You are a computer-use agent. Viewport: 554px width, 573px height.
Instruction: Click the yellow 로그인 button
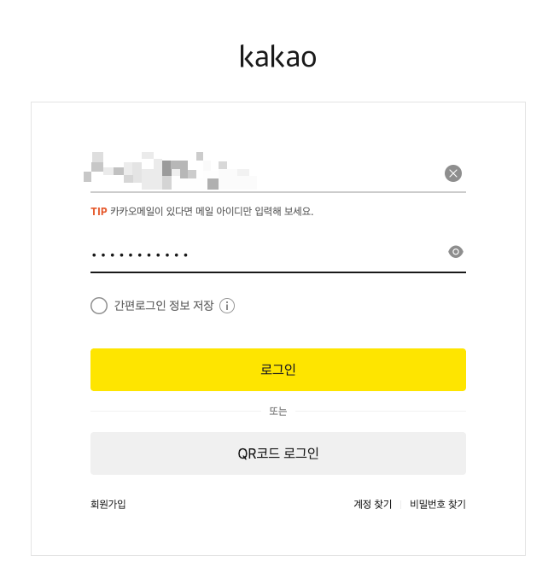click(278, 370)
